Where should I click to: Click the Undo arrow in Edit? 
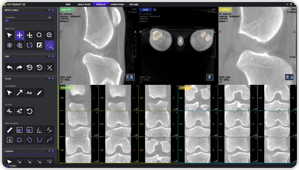(x=10, y=67)
